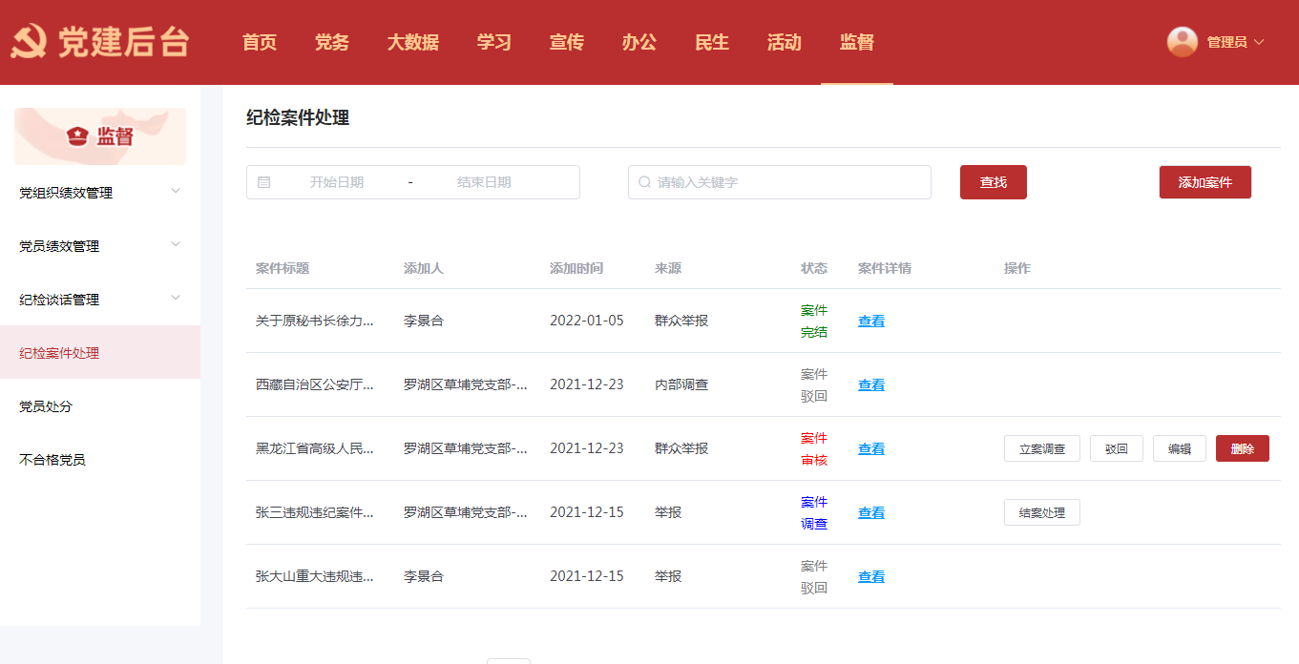
Task: Click the admin user avatar
Action: (1182, 42)
